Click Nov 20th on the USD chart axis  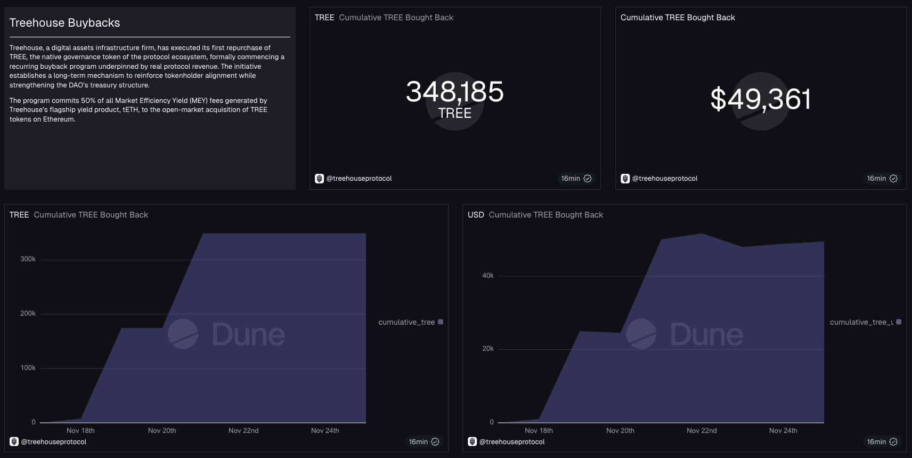(x=620, y=431)
